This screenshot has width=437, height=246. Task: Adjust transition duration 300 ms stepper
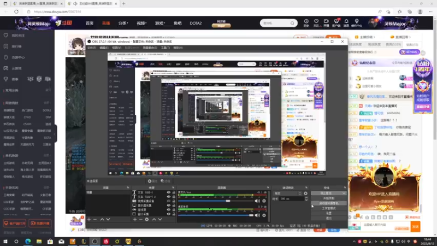coord(306,198)
